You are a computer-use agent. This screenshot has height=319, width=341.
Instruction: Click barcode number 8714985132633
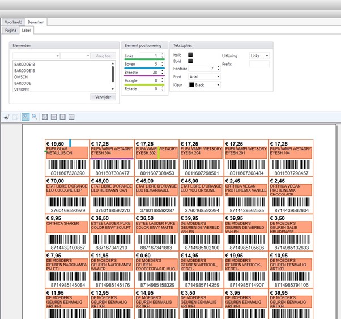(x=291, y=248)
